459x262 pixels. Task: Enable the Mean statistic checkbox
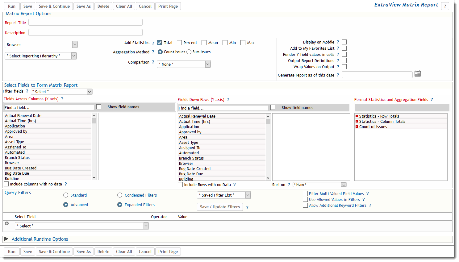pos(204,43)
